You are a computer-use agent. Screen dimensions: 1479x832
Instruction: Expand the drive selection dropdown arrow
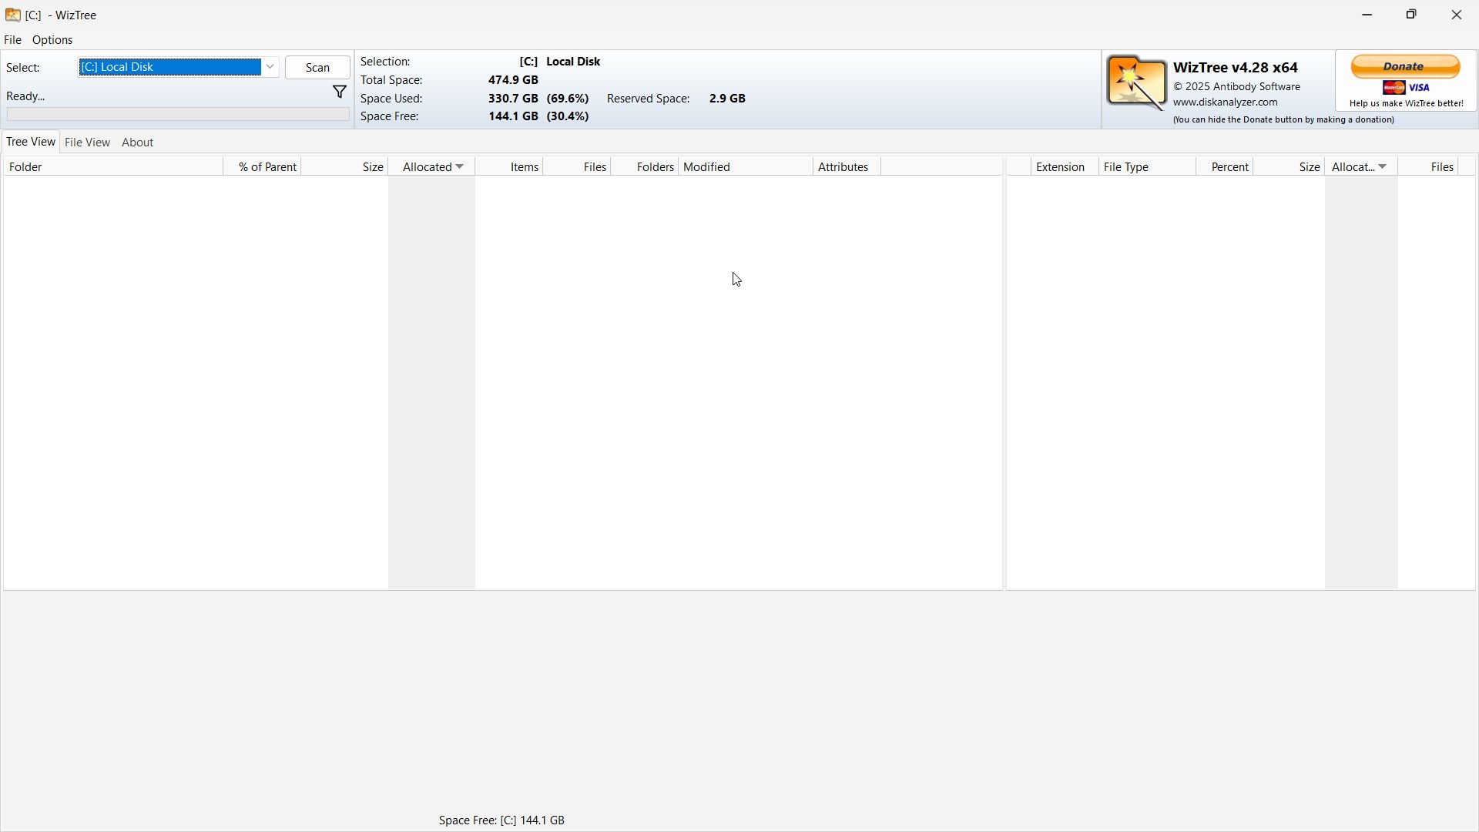tap(270, 67)
